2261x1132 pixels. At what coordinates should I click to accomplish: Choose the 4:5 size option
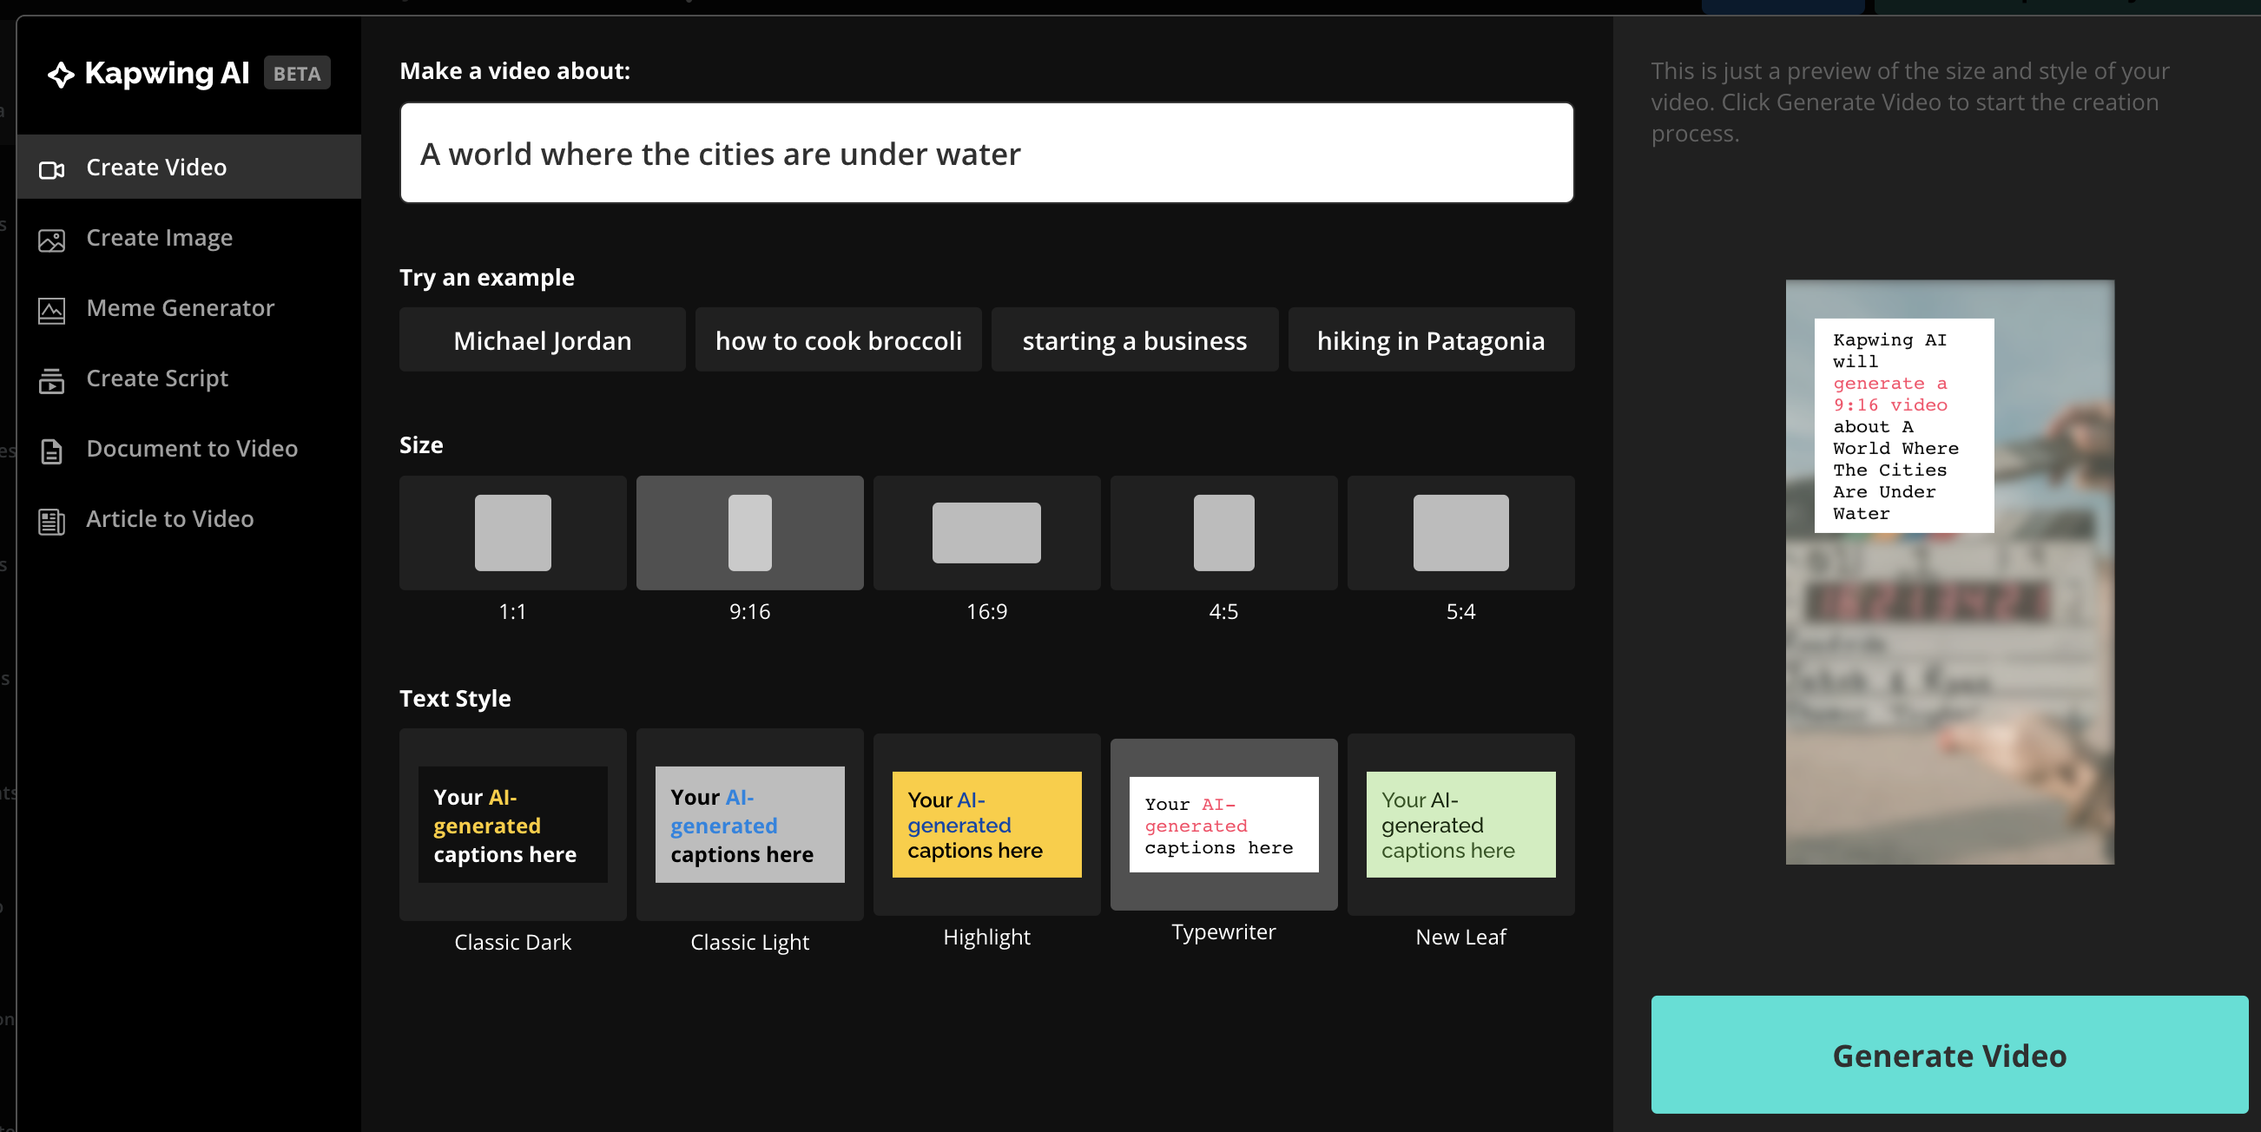click(x=1223, y=533)
